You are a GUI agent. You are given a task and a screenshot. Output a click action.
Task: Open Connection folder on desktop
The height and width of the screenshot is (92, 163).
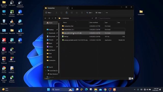141,13
